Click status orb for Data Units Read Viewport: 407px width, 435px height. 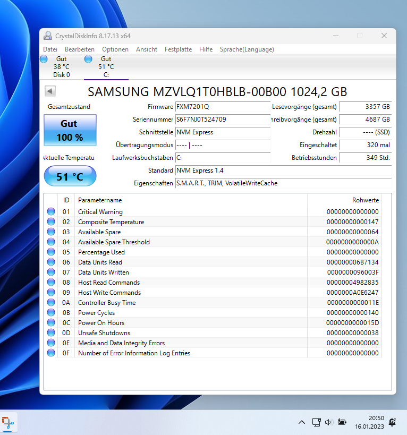coord(51,262)
